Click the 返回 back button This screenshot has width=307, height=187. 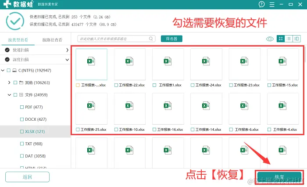27,177
